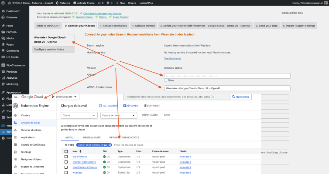Switch to 'What is WPSOLR ?' tab
The image size is (329, 174).
point(48,26)
